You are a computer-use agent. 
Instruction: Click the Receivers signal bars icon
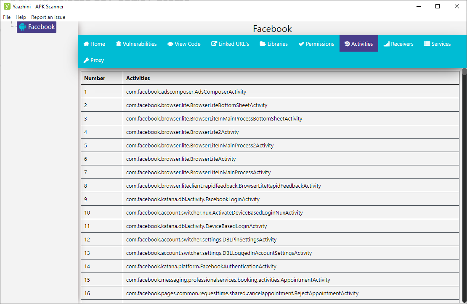387,44
